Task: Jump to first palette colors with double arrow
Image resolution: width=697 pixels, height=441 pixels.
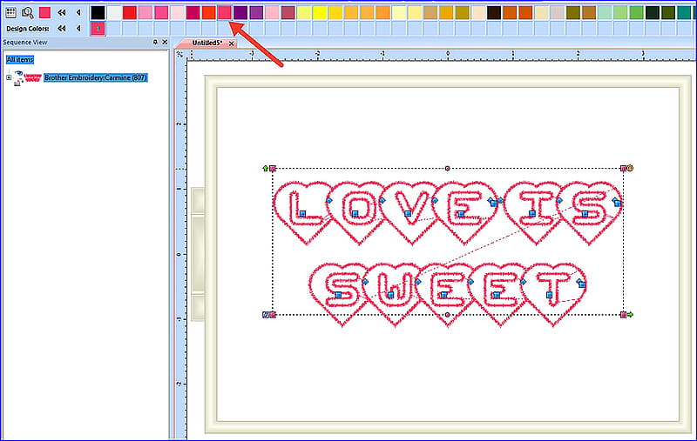Action: pos(62,12)
